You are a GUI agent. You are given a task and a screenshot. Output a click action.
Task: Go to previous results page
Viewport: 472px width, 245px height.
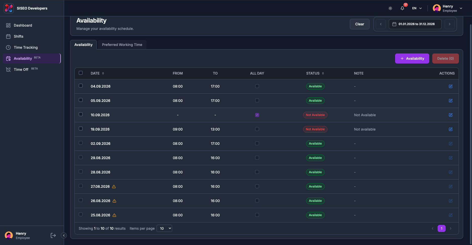[433, 228]
